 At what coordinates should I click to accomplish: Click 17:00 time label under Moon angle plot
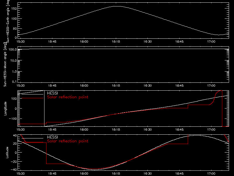[211, 86]
